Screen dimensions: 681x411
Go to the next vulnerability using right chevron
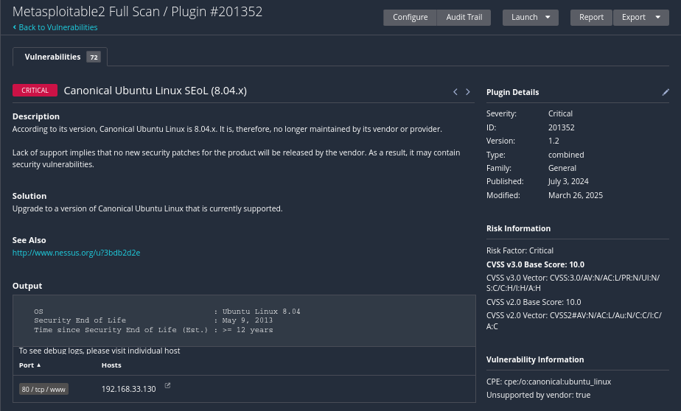tap(468, 92)
